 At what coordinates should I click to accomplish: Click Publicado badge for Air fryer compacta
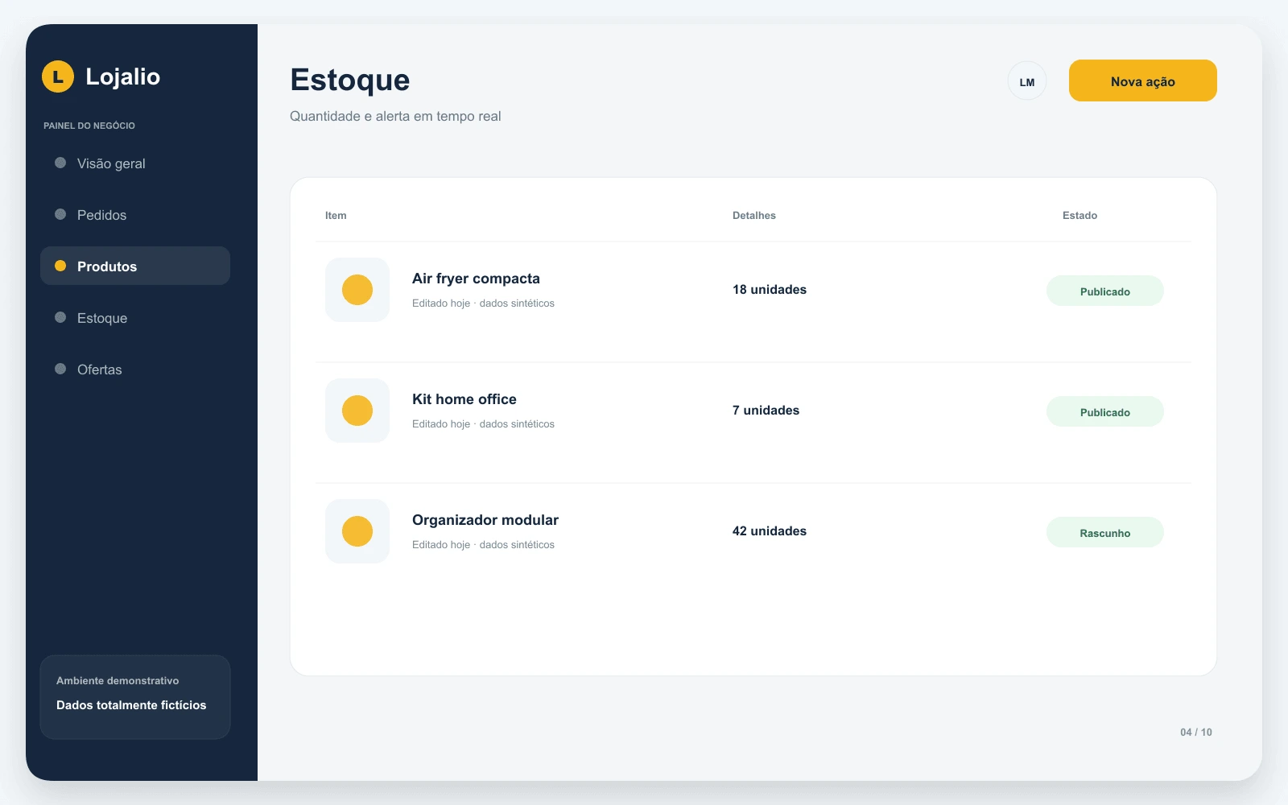click(1105, 291)
